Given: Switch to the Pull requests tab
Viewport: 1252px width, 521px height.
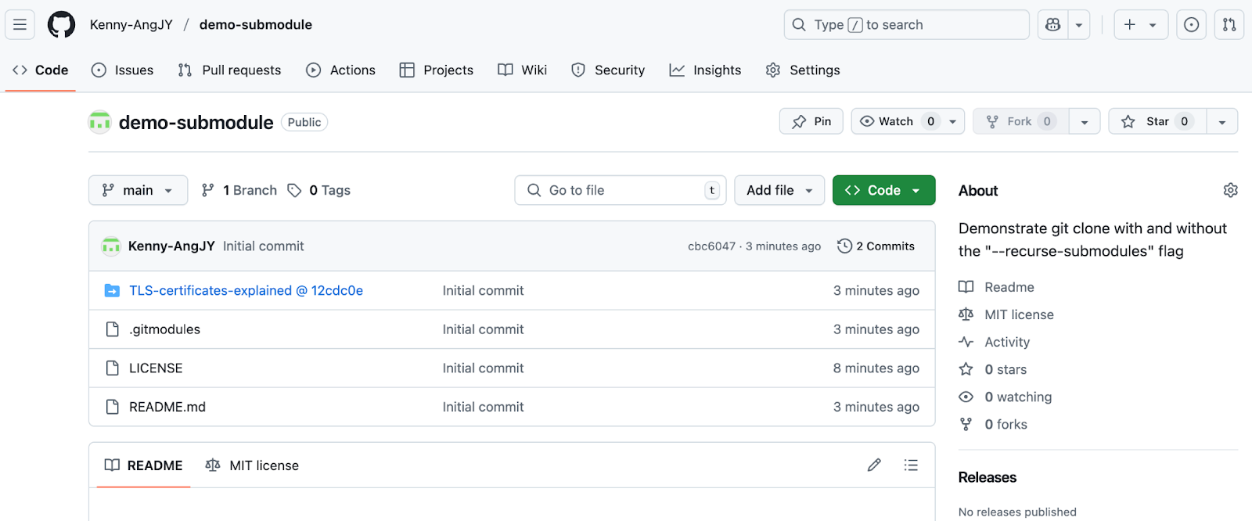Looking at the screenshot, I should pyautogui.click(x=229, y=70).
